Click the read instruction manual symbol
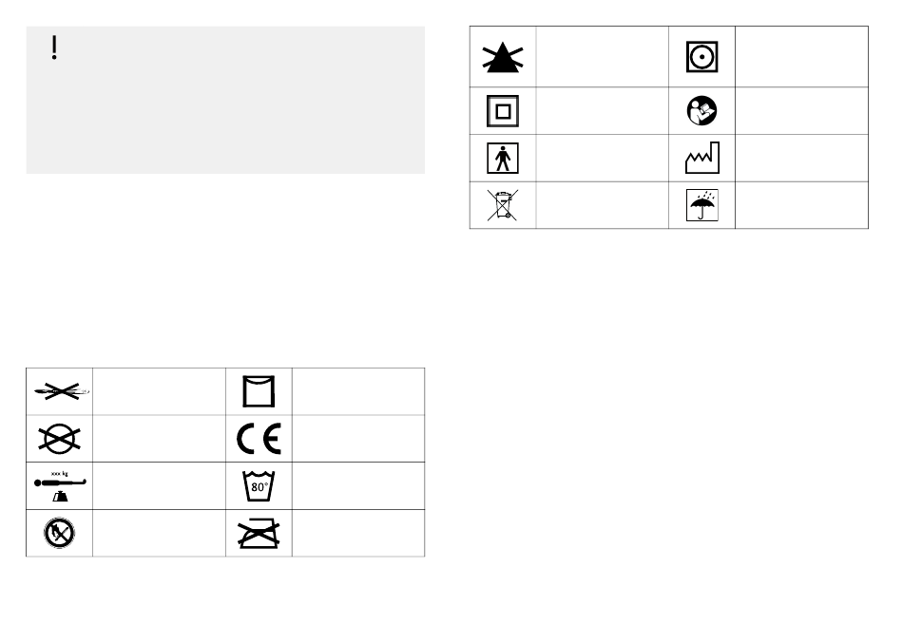The width and height of the screenshot is (903, 624). coord(702,110)
